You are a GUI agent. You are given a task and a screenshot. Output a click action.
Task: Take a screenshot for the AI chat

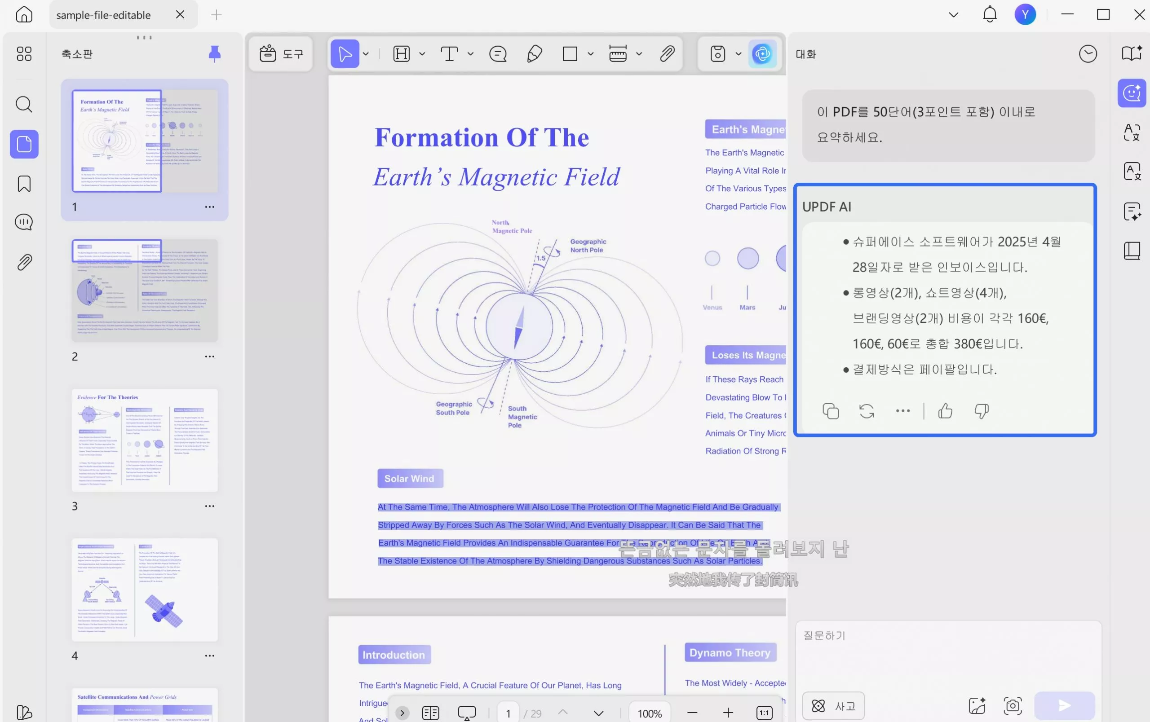coord(1012,705)
